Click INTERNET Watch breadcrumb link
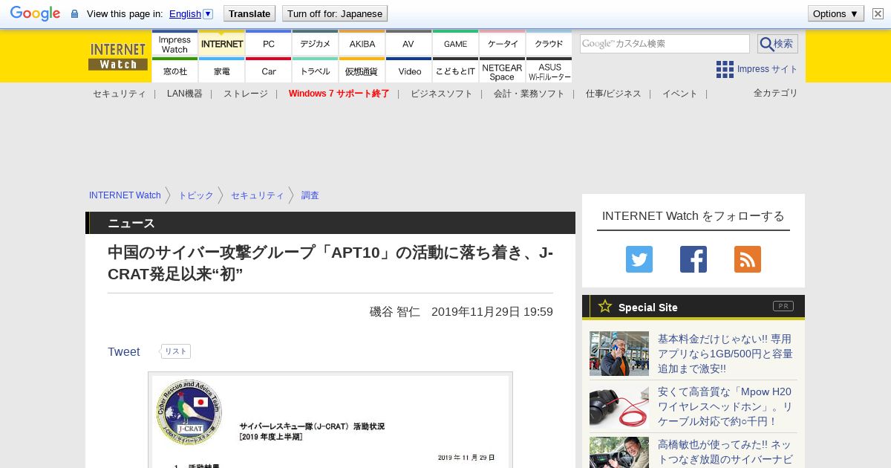The image size is (891, 468). 125,195
